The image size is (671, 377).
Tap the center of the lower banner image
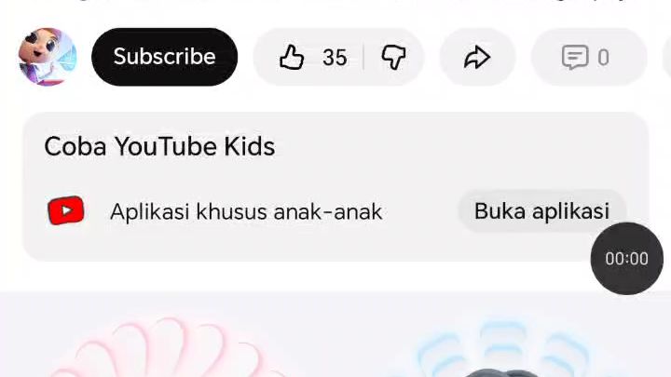pos(335,334)
